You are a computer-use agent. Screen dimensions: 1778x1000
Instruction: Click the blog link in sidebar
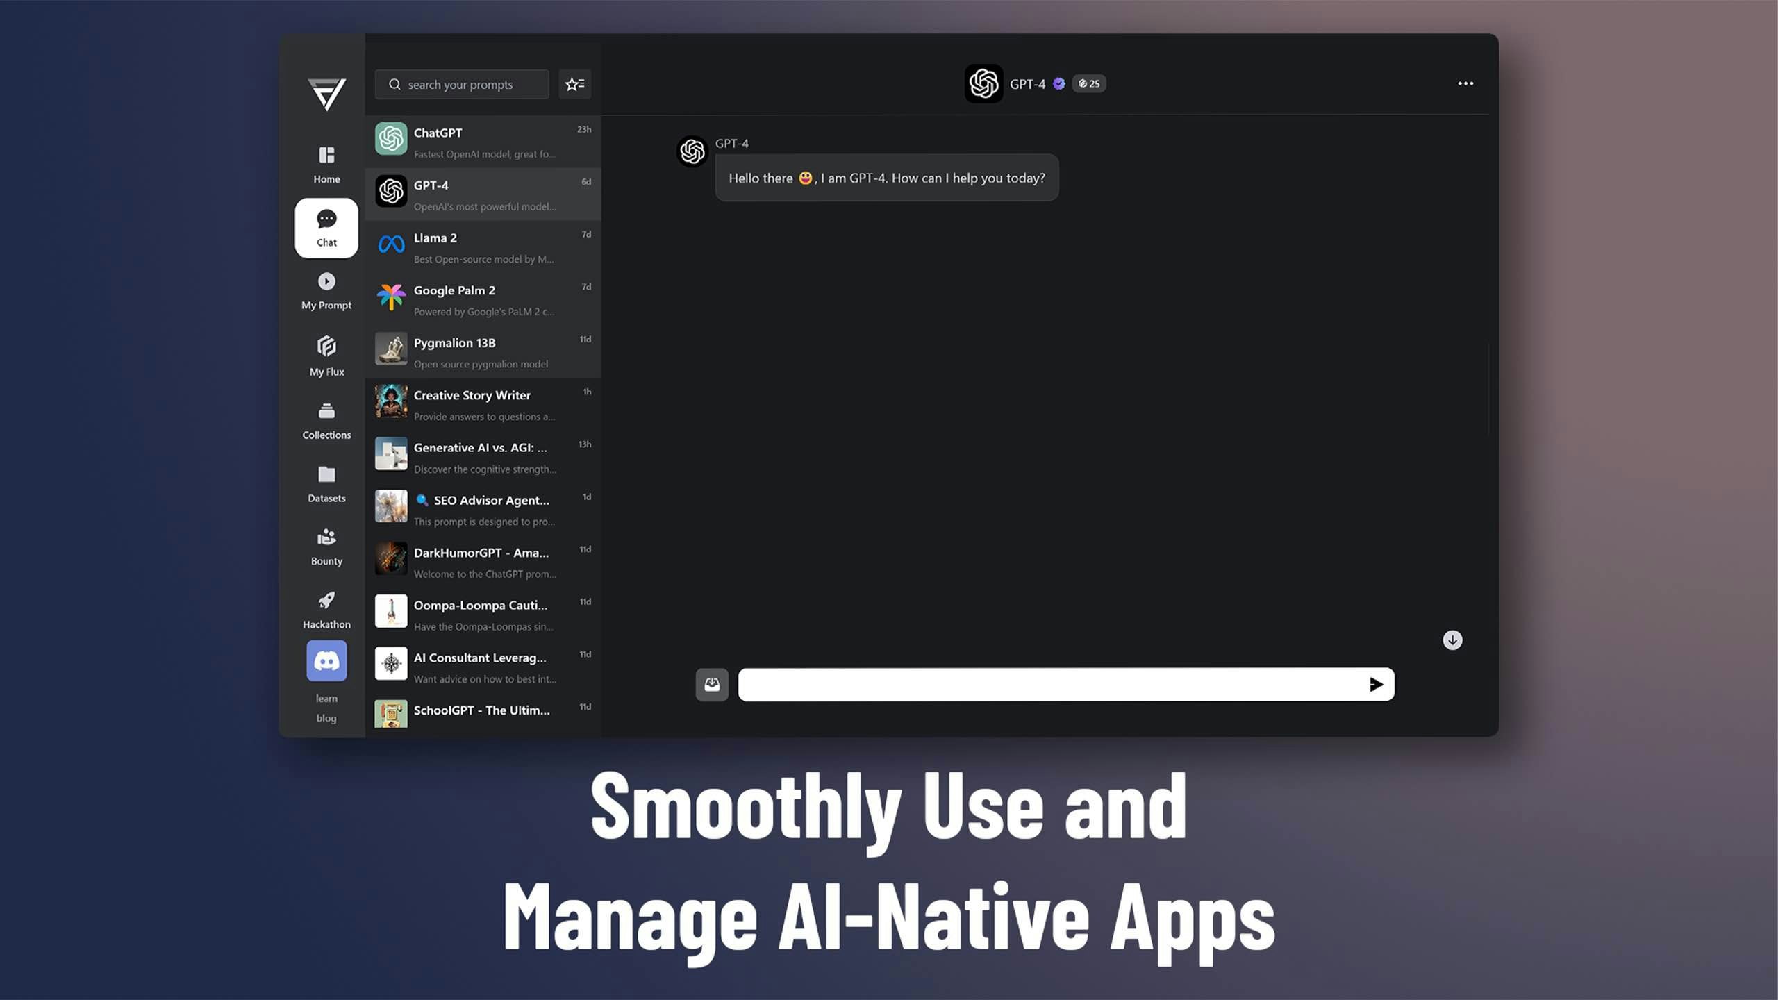[326, 718]
